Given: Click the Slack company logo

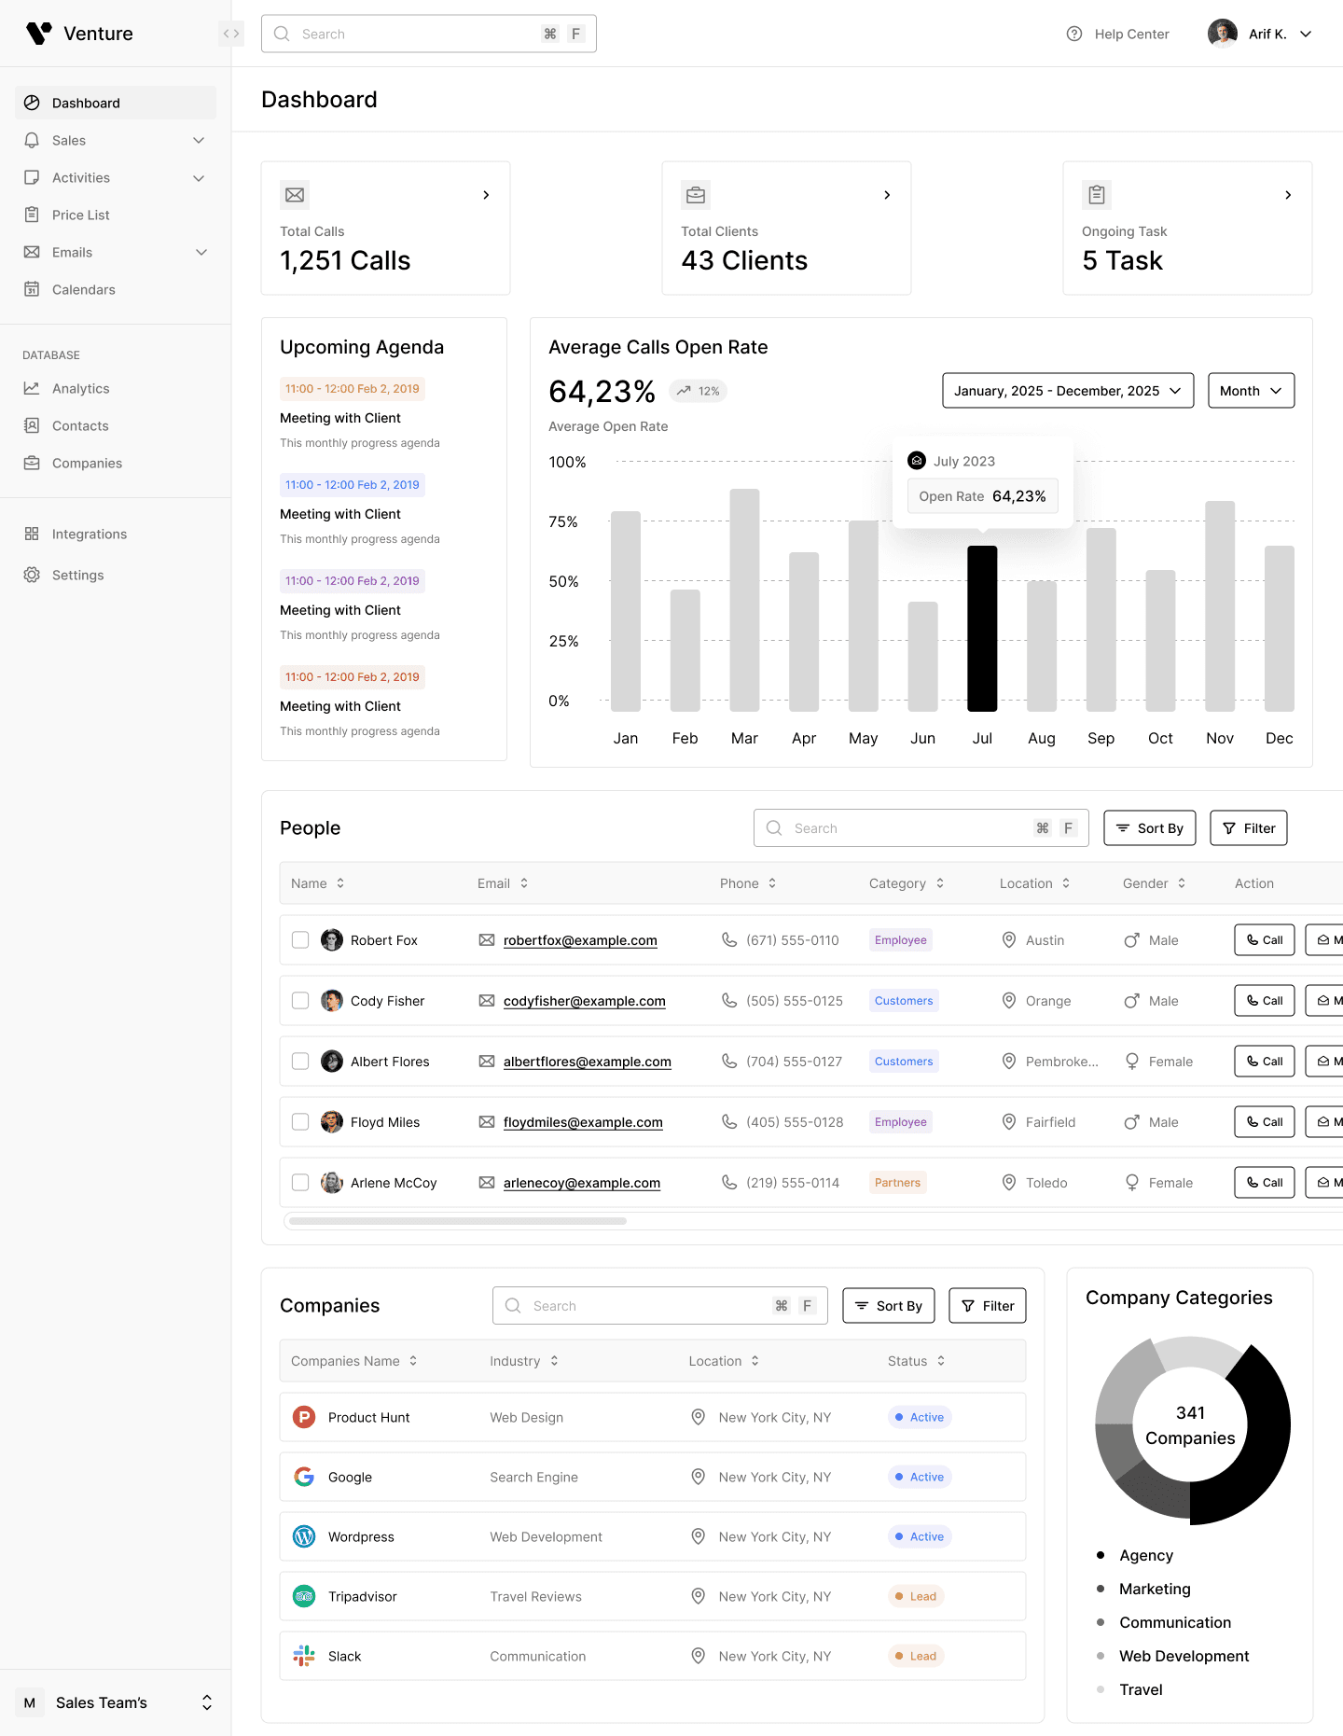Looking at the screenshot, I should pyautogui.click(x=304, y=1656).
